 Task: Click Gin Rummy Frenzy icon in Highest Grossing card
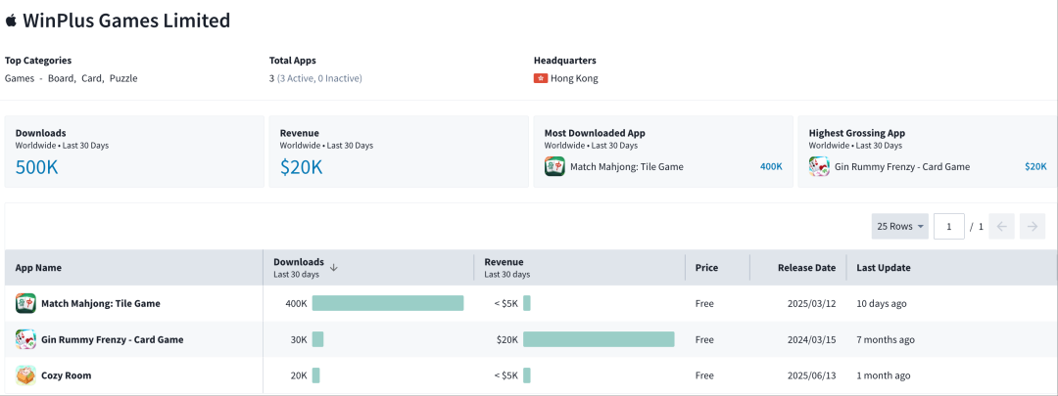[x=819, y=166]
